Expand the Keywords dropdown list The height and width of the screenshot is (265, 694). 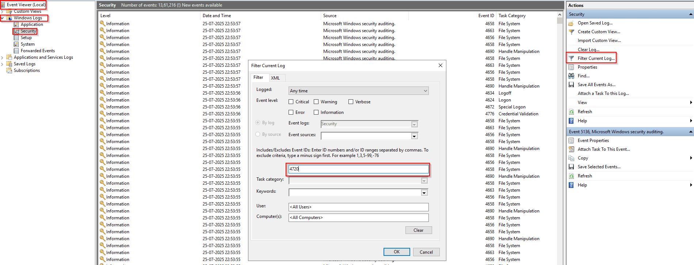click(424, 193)
